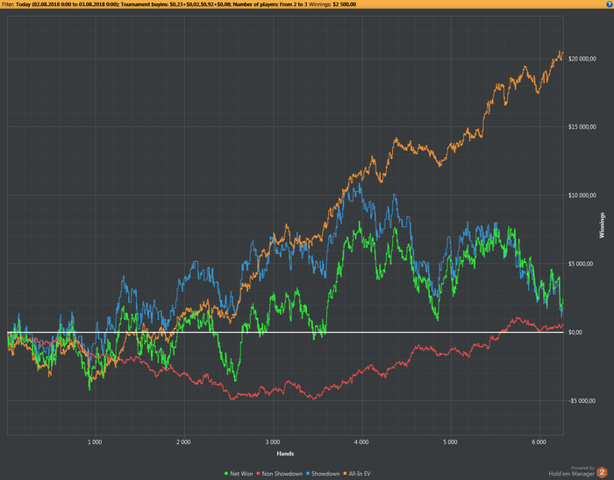Click the 5 000 hands axis label
This screenshot has height=480, width=614.
[450, 441]
